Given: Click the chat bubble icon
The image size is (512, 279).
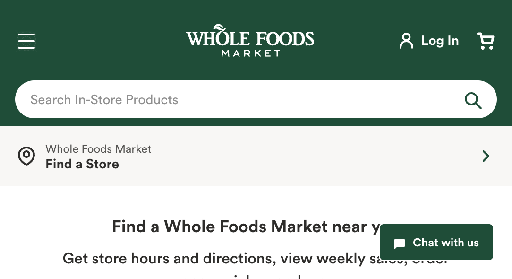Looking at the screenshot, I should (x=400, y=244).
